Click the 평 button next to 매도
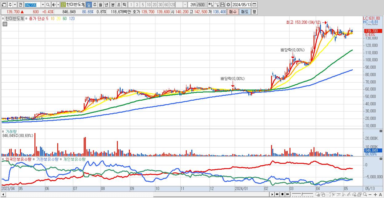Image resolution: width=384 pixels, height=198 pixels. tap(254, 12)
